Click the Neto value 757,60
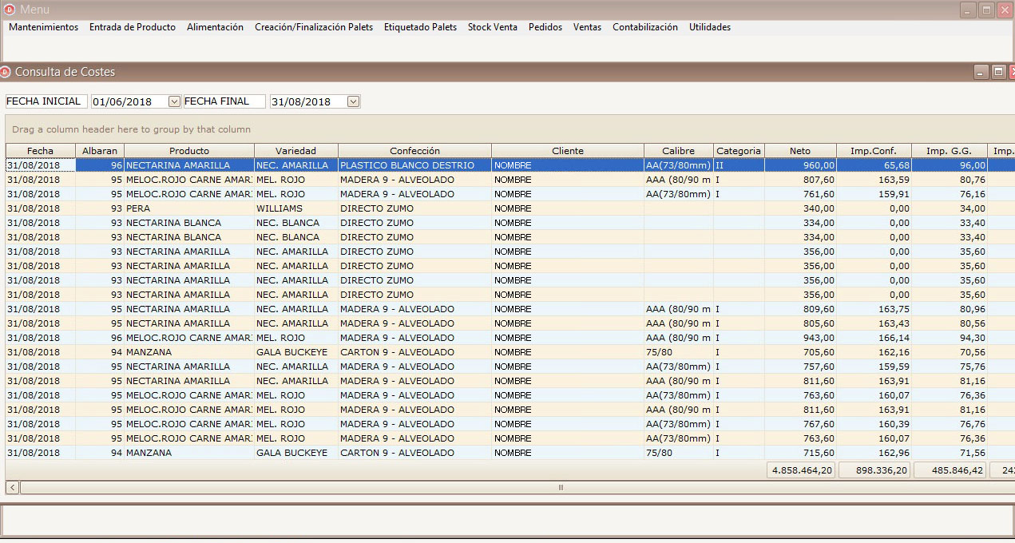 (800, 367)
